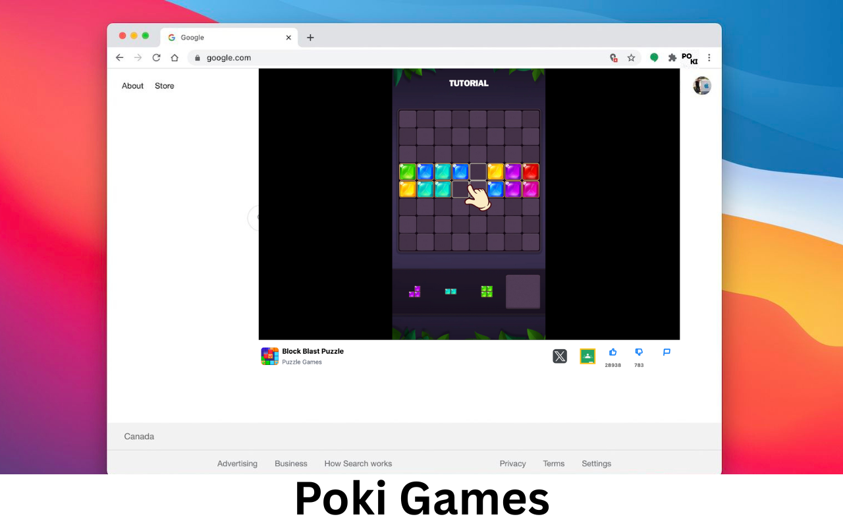This screenshot has width=843, height=527.
Task: Open the Terms footer link
Action: (x=554, y=464)
